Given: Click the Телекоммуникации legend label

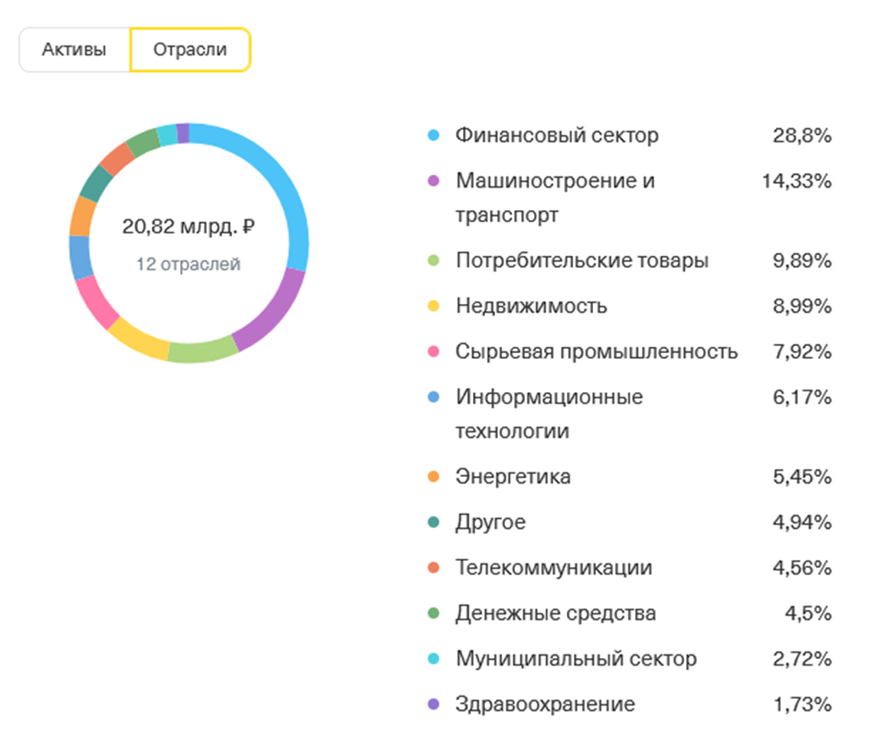Looking at the screenshot, I should coord(553,568).
